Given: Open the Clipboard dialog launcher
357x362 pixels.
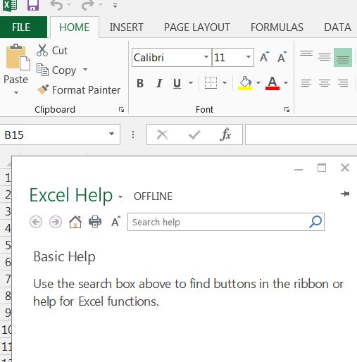Looking at the screenshot, I should click(121, 110).
